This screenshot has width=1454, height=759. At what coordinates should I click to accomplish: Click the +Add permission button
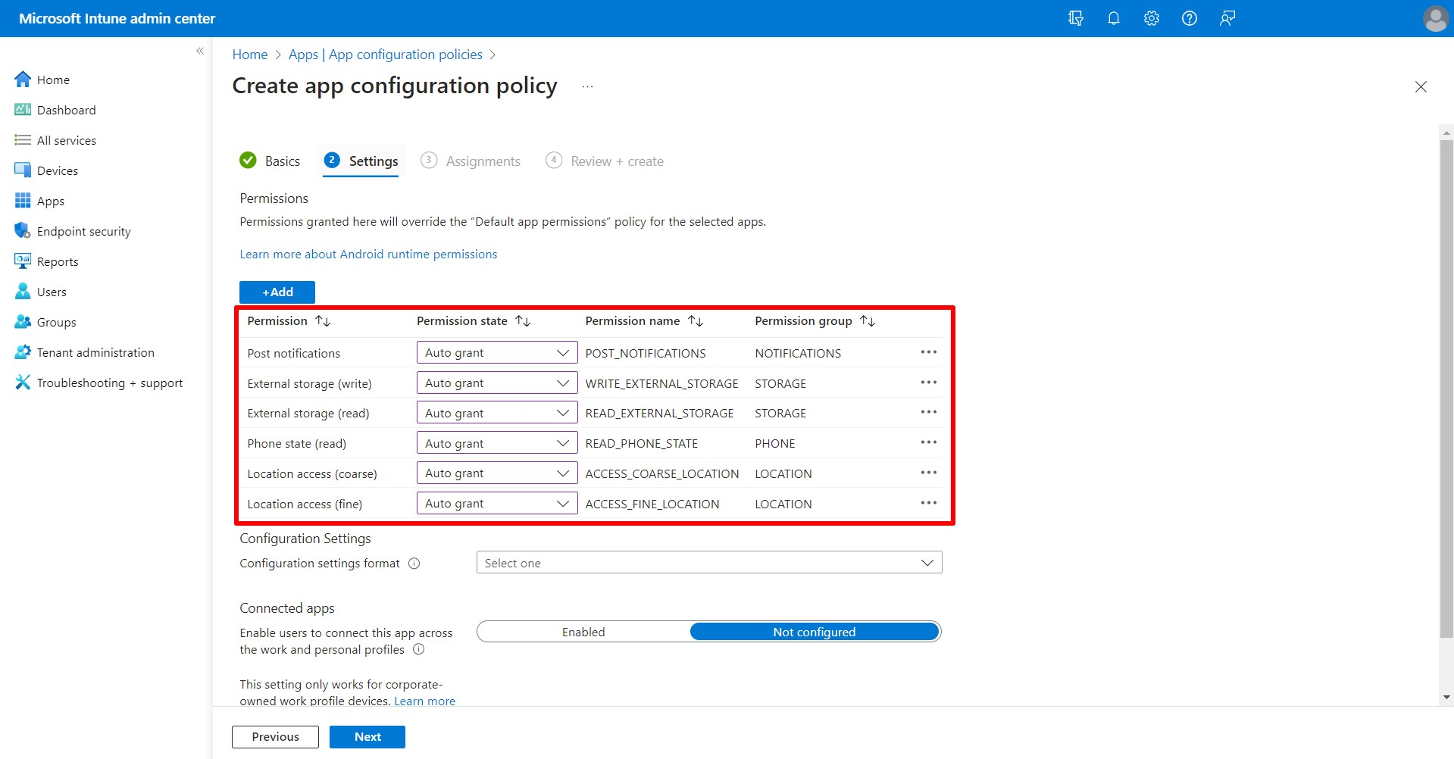click(x=277, y=292)
